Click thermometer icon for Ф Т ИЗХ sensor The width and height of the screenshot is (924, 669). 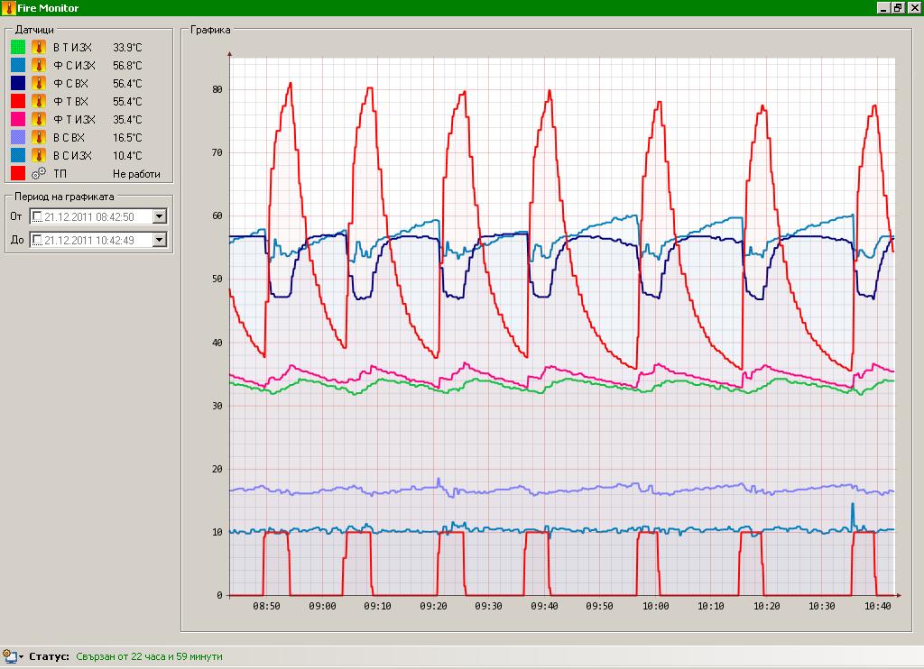pos(39,119)
